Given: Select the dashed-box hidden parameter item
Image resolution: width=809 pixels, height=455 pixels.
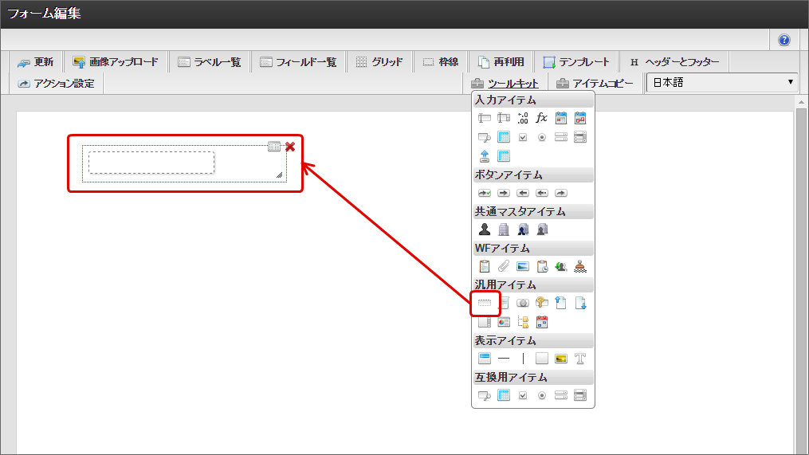Looking at the screenshot, I should (x=484, y=304).
